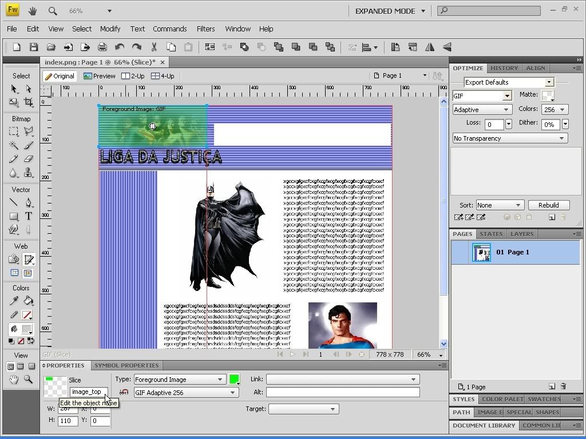The width and height of the screenshot is (586, 439).
Task: Click the new page icon in Pages panel
Action: [552, 386]
